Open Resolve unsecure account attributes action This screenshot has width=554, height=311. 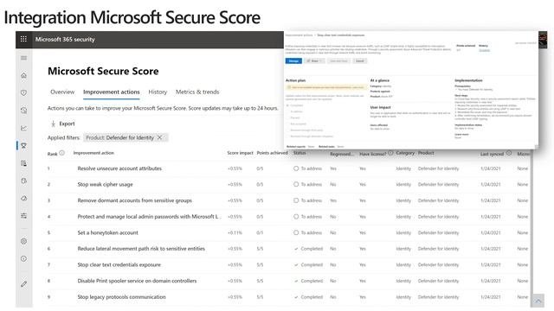(119, 168)
